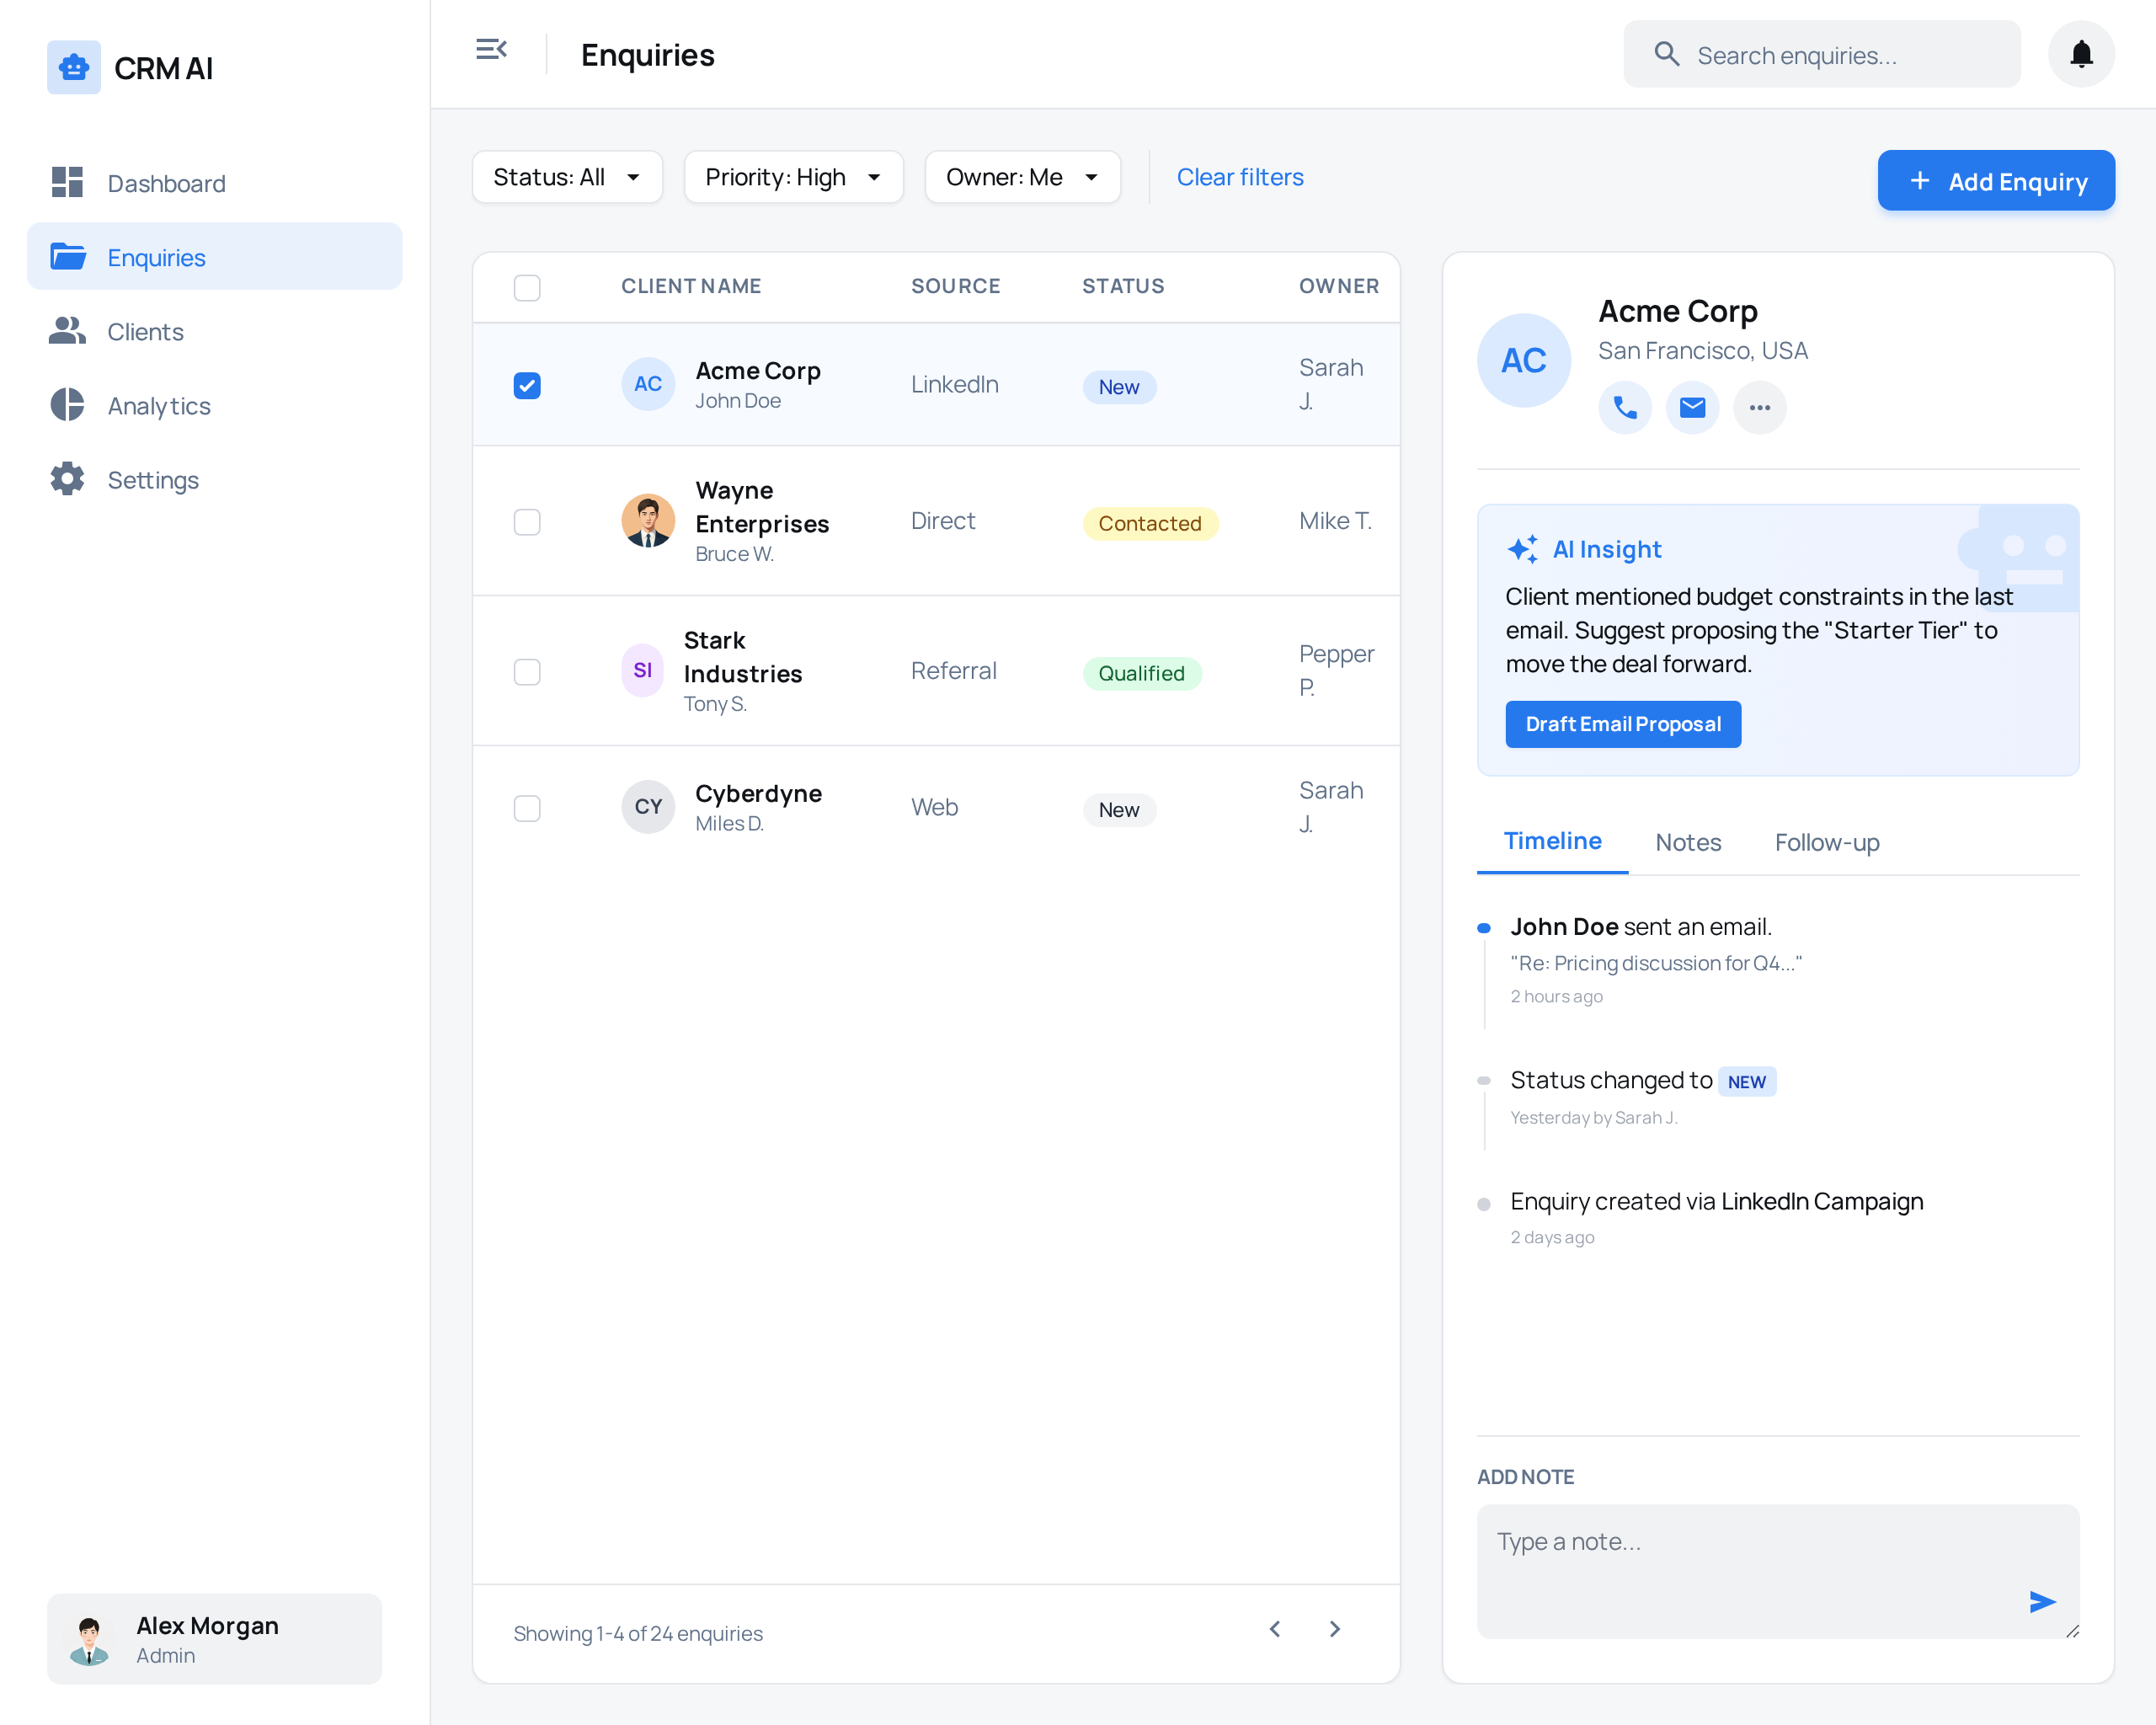Navigate to Dashboard in the sidebar
2156x1725 pixels.
click(215, 183)
